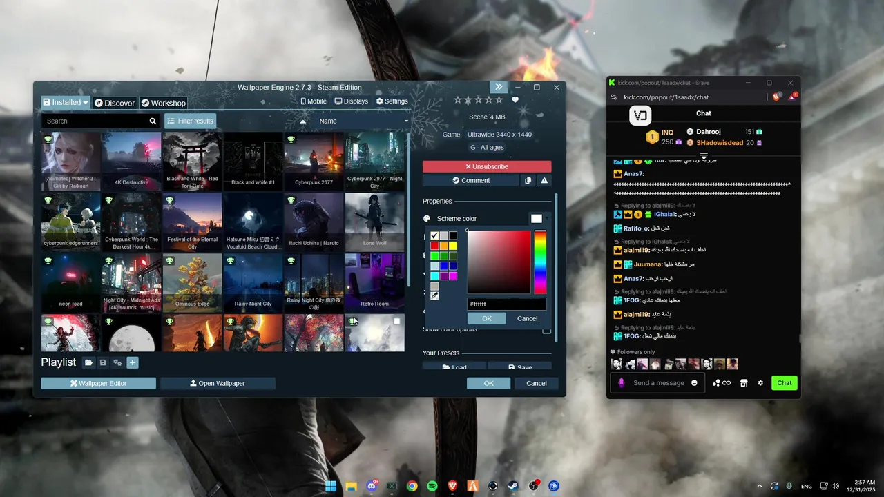
Task: Collapse the right panel with double-chevron icon
Action: [499, 87]
